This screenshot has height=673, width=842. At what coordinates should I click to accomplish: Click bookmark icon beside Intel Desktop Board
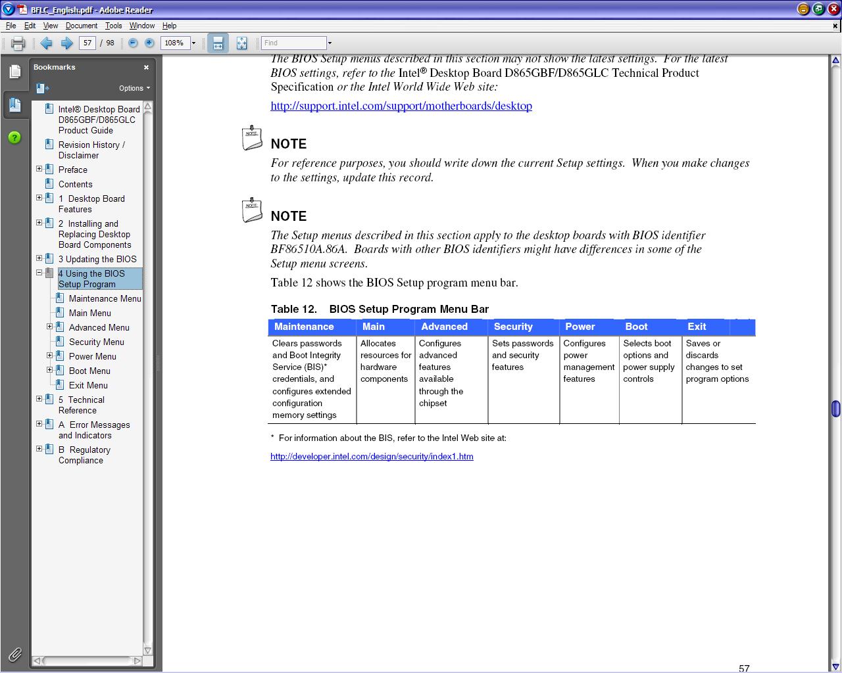(x=49, y=109)
